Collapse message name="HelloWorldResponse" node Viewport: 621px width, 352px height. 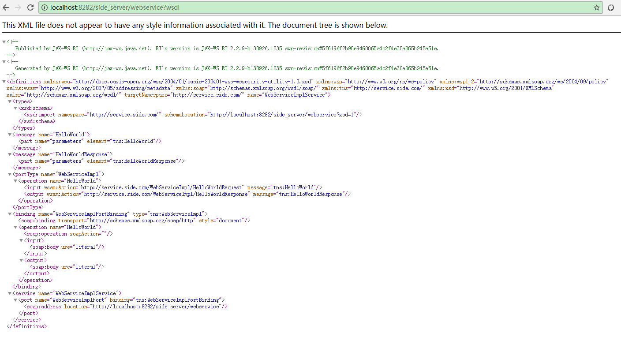point(10,154)
